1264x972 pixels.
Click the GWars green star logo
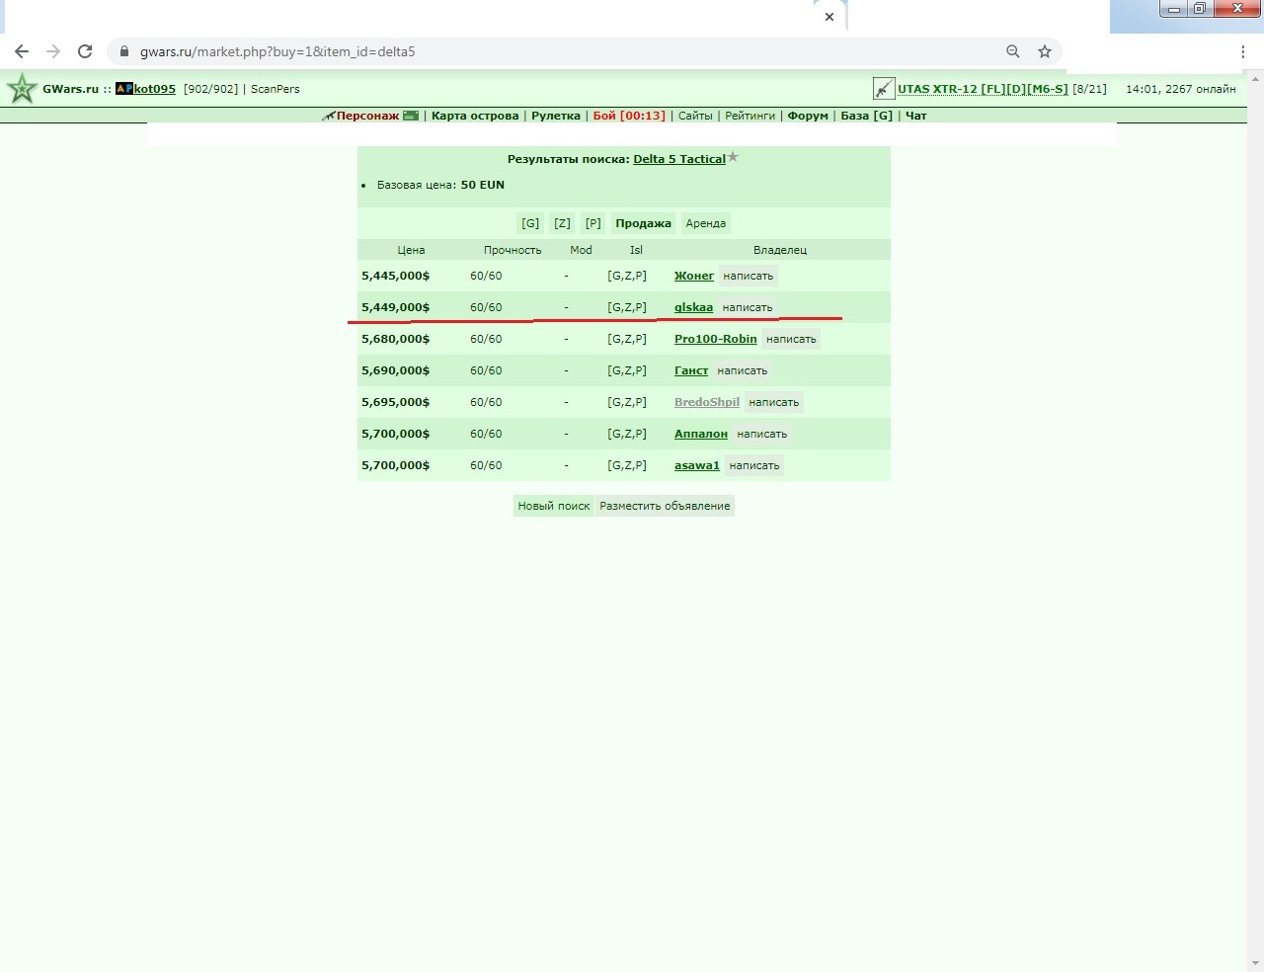(x=22, y=89)
